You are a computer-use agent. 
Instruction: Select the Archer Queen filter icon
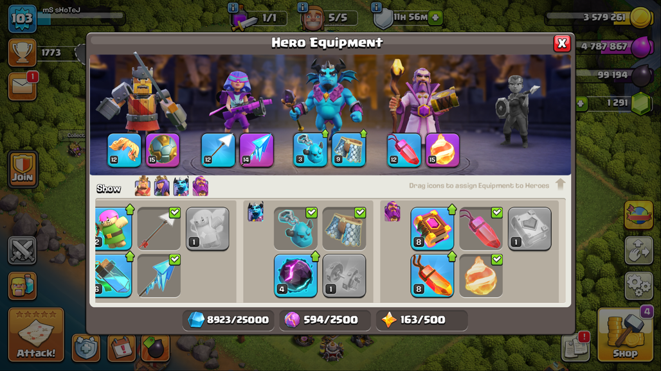coord(162,186)
